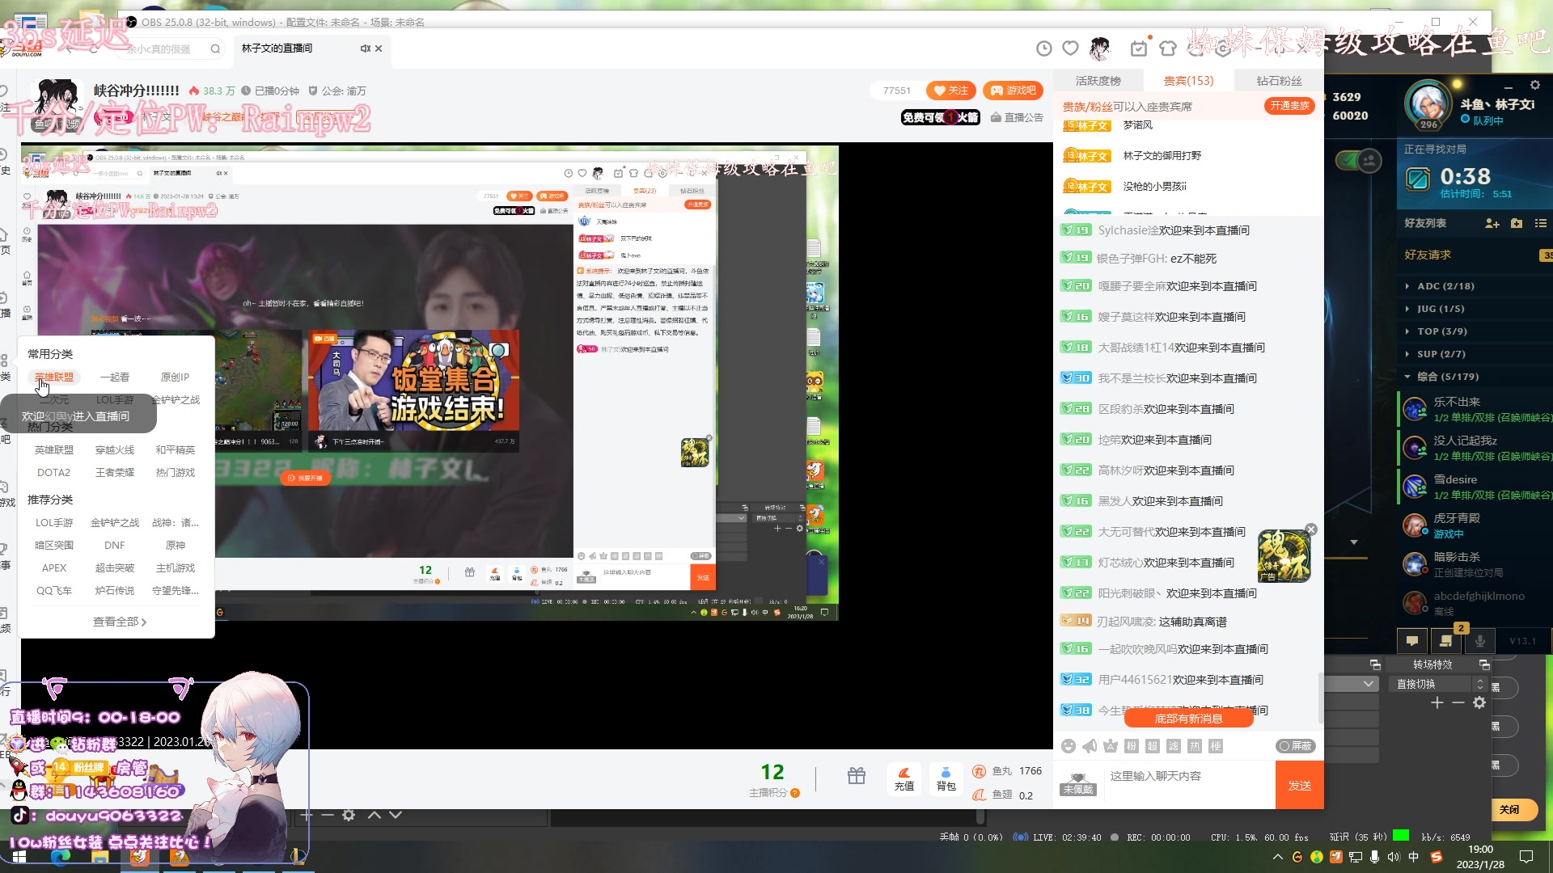Click the 关注 follow button
Screen dimensions: 1553x873
pyautogui.click(x=950, y=90)
